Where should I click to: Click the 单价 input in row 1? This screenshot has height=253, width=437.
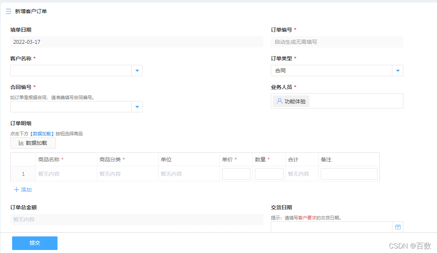coord(236,174)
